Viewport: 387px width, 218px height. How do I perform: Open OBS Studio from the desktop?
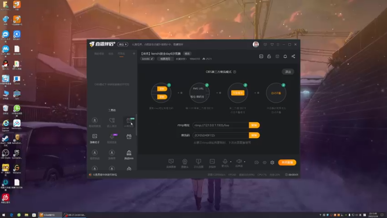[5, 154]
